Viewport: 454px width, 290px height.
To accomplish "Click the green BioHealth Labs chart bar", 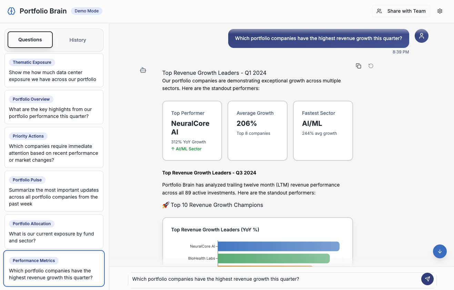I will [x=274, y=258].
